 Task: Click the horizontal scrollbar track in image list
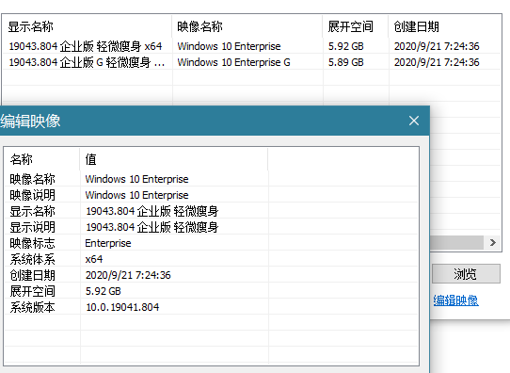(x=457, y=242)
